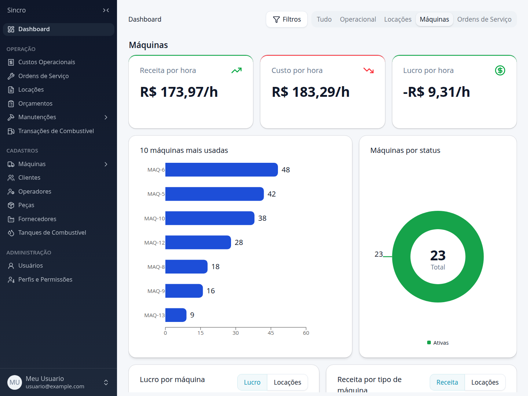
Task: Open Ordens de Serviço via the wrench icon
Action: 11,76
